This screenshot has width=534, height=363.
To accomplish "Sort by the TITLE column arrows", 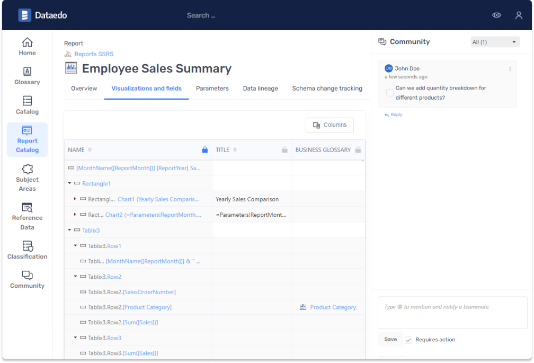I will 235,150.
